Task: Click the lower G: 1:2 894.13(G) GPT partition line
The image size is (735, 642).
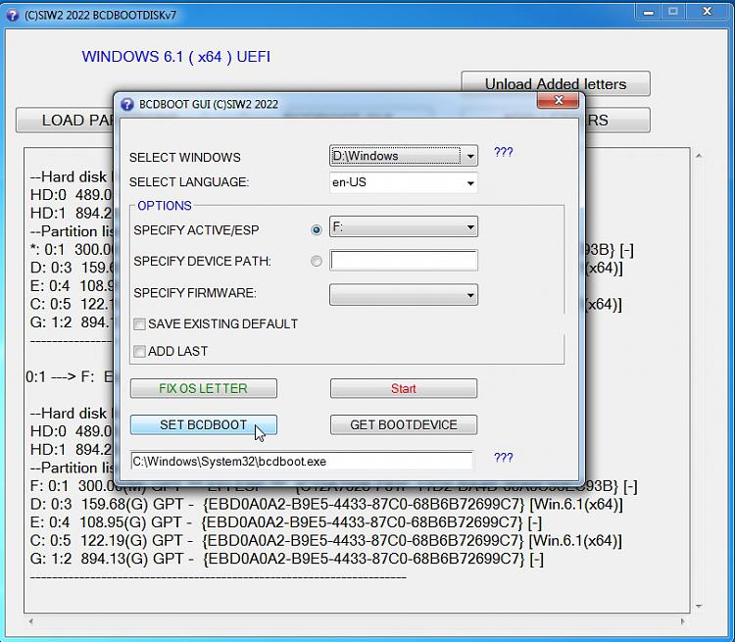Action: (286, 559)
